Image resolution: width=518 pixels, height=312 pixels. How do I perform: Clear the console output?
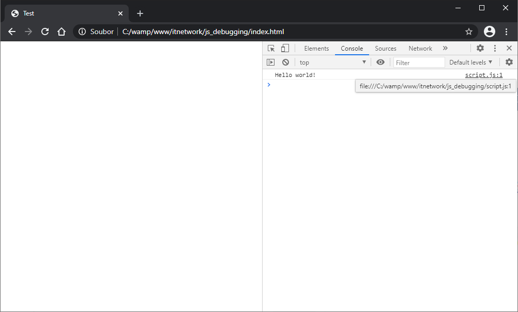click(285, 62)
